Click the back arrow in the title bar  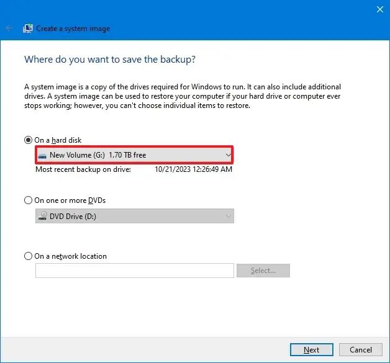tap(9, 28)
